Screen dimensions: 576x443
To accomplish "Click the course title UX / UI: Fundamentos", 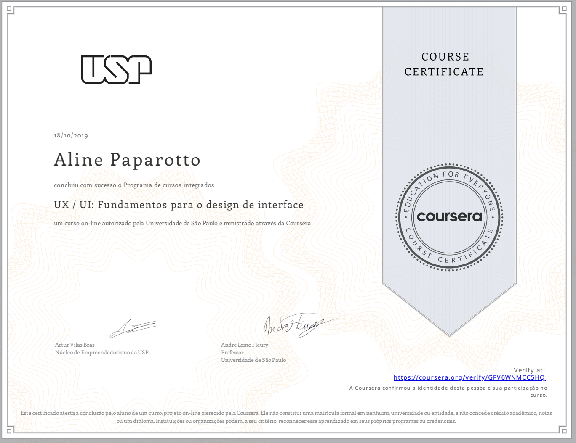I will pyautogui.click(x=179, y=205).
